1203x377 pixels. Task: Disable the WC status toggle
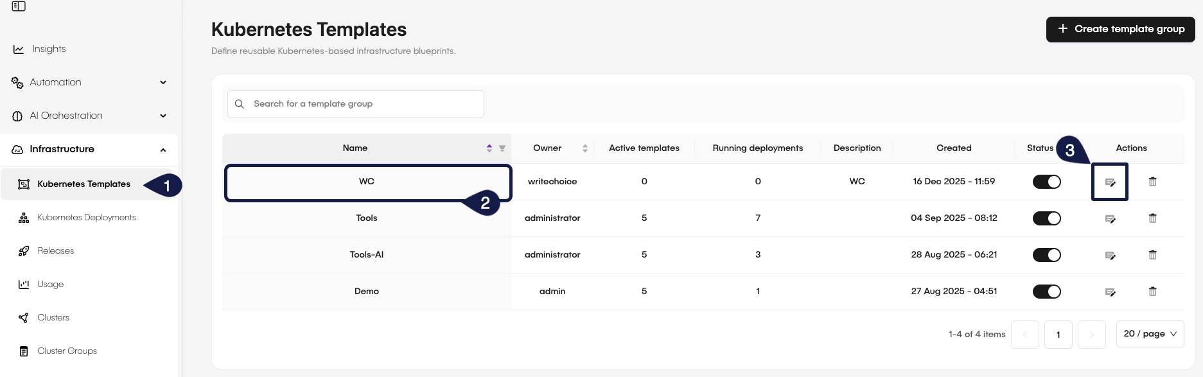pos(1046,182)
